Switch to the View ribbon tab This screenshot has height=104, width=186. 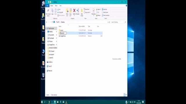(x=60, y=5)
